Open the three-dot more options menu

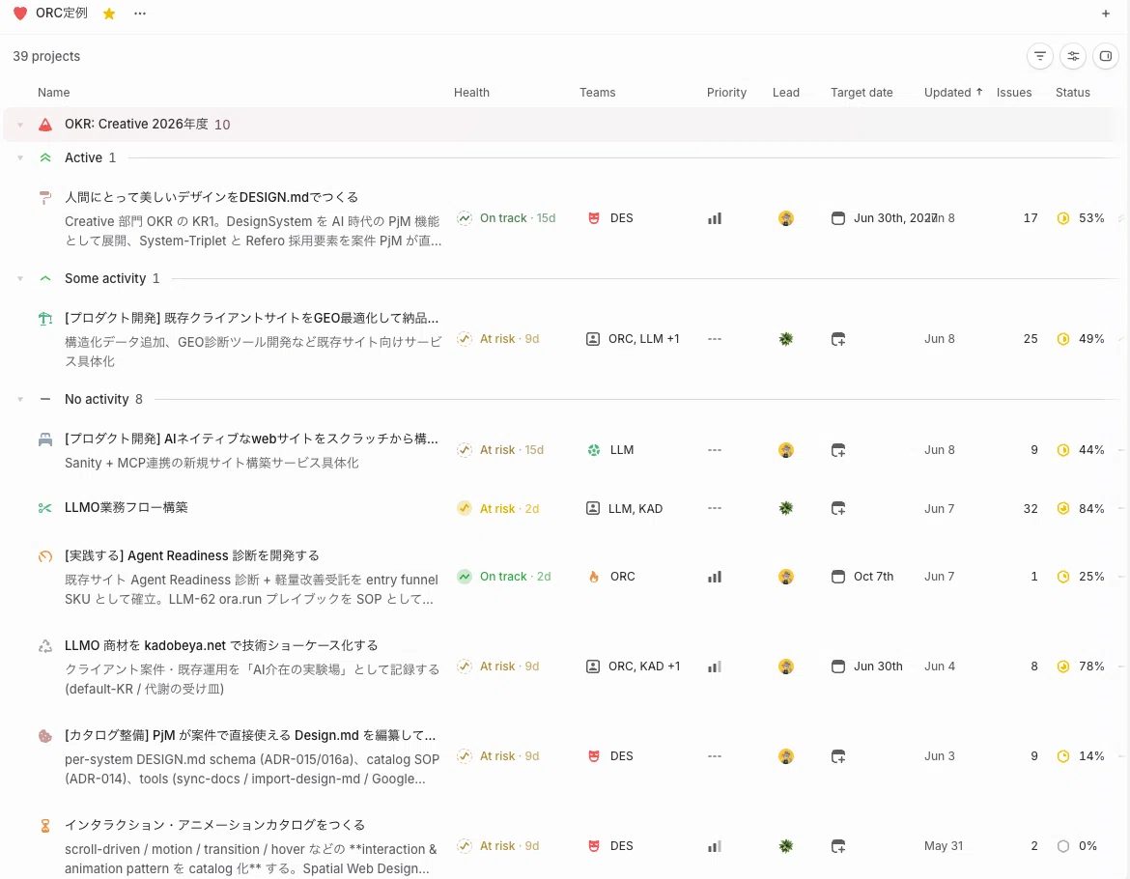tap(140, 14)
